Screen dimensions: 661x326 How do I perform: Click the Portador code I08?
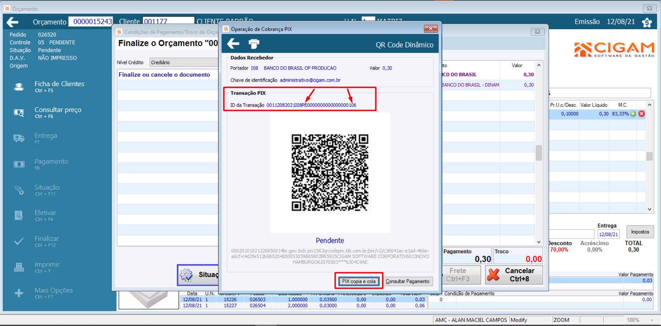254,68
